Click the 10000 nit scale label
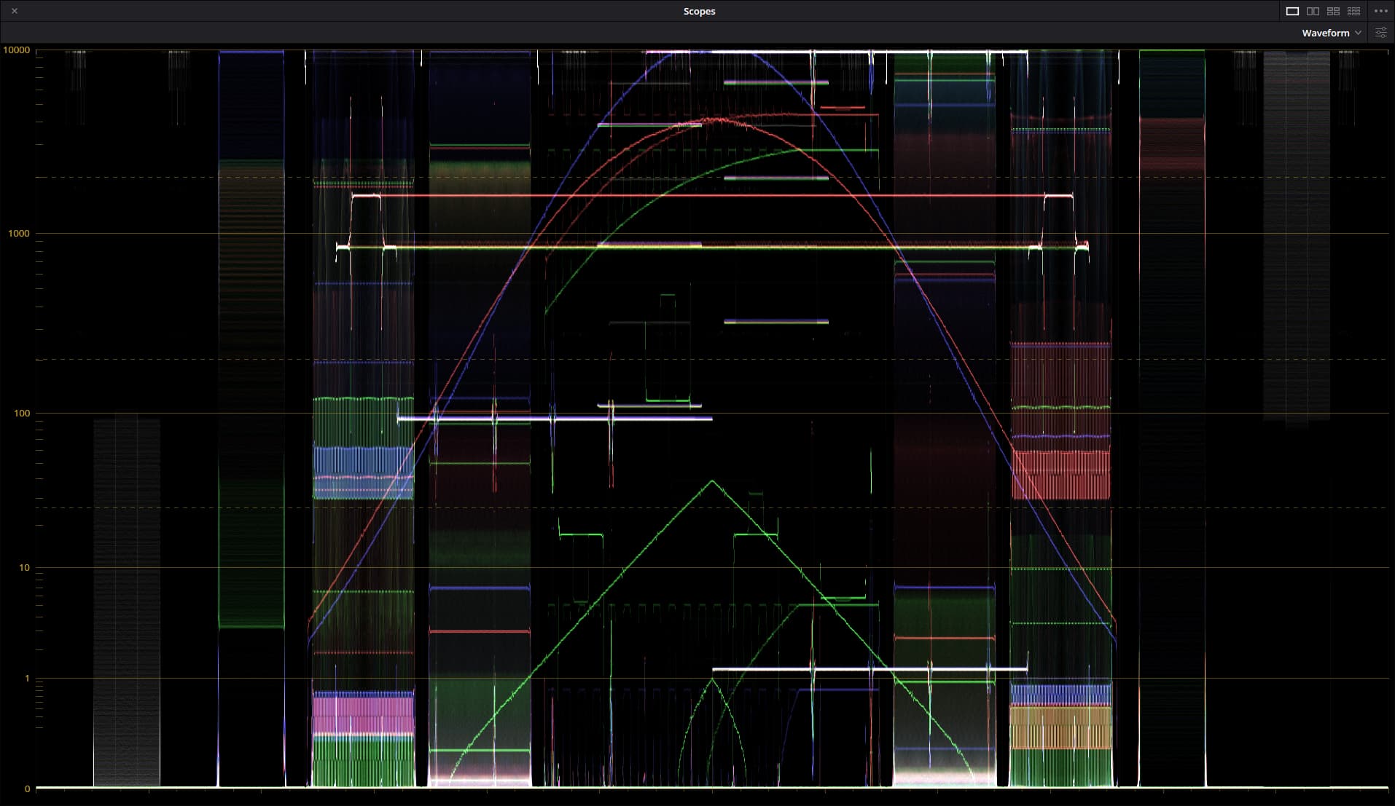 coord(17,50)
